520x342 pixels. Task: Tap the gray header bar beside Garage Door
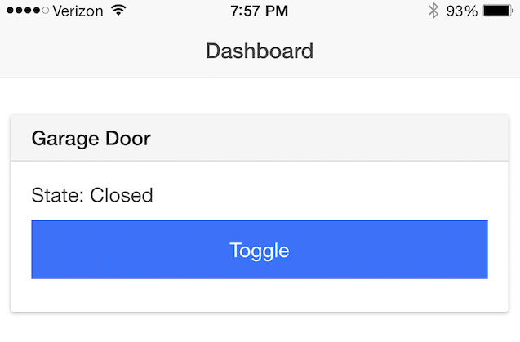click(x=328, y=138)
